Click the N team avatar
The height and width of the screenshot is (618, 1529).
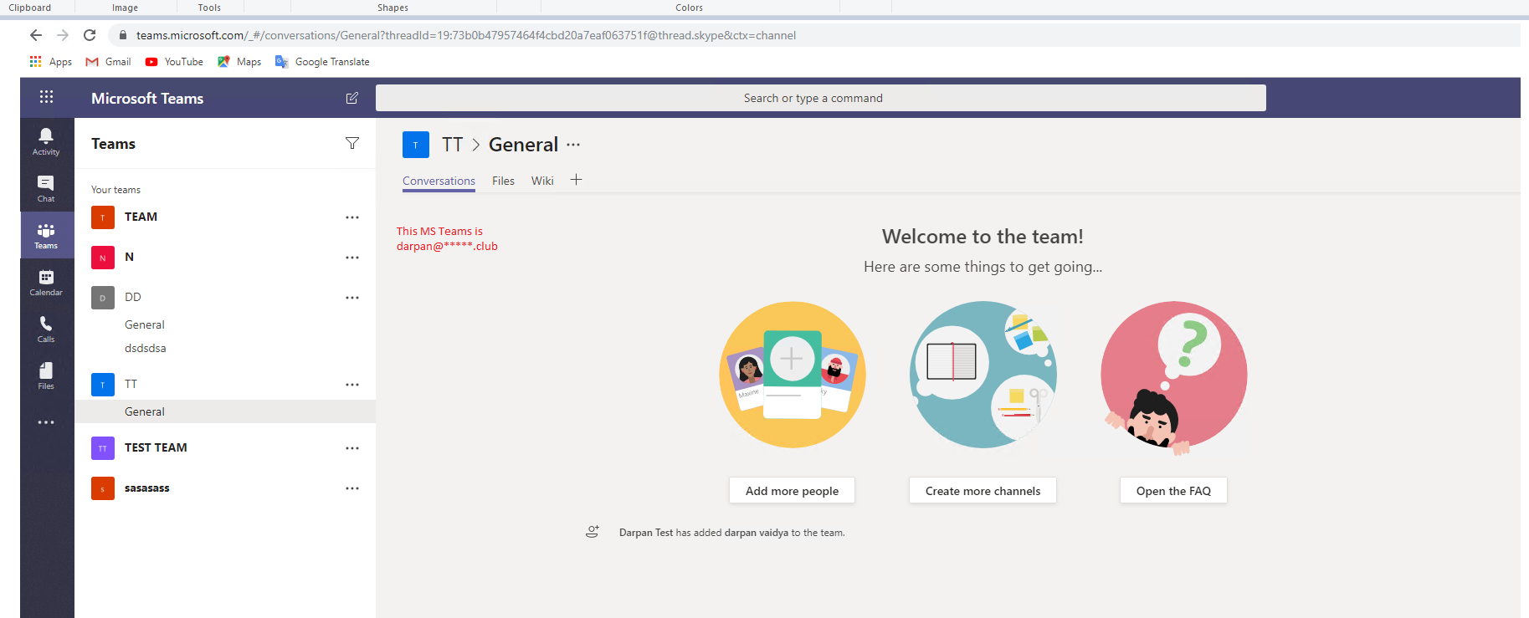(103, 258)
